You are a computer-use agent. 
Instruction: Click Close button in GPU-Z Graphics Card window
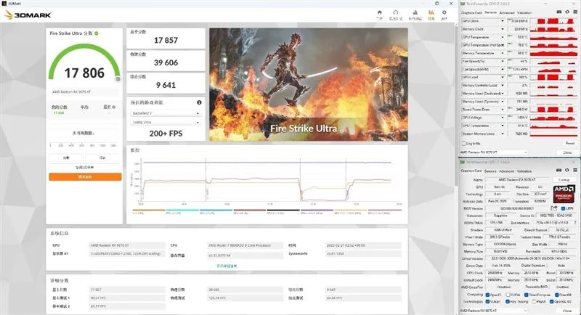coord(567,311)
